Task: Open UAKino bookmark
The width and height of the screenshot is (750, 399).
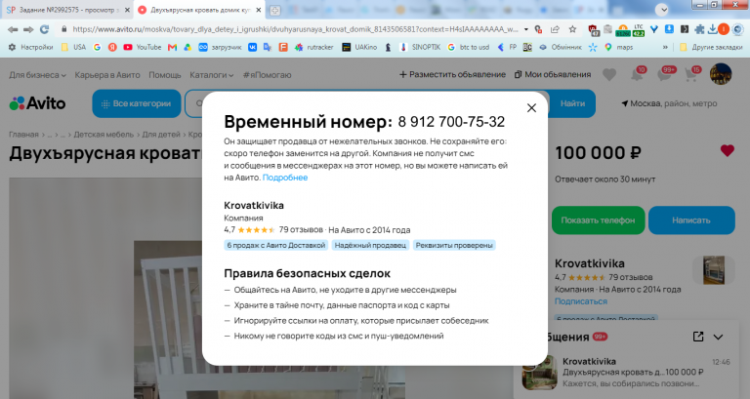Action: coord(359,47)
